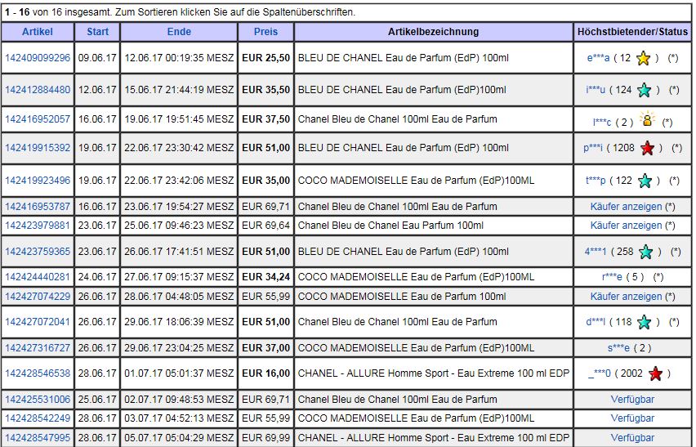Viewport: 696px width, 447px height.
Task: Click red star icon beside _***0
Action: click(656, 373)
